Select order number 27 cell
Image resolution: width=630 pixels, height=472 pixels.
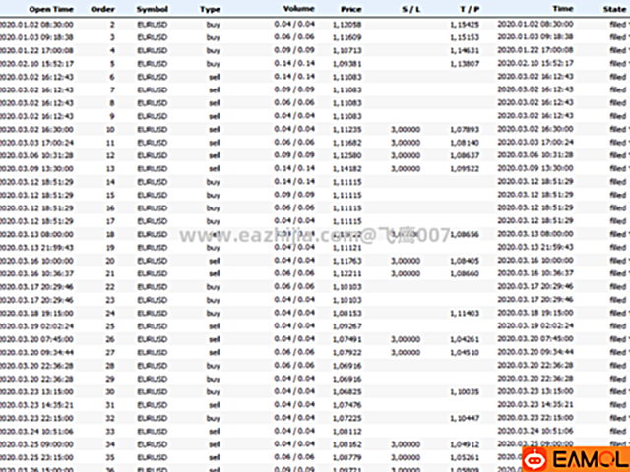pyautogui.click(x=110, y=352)
